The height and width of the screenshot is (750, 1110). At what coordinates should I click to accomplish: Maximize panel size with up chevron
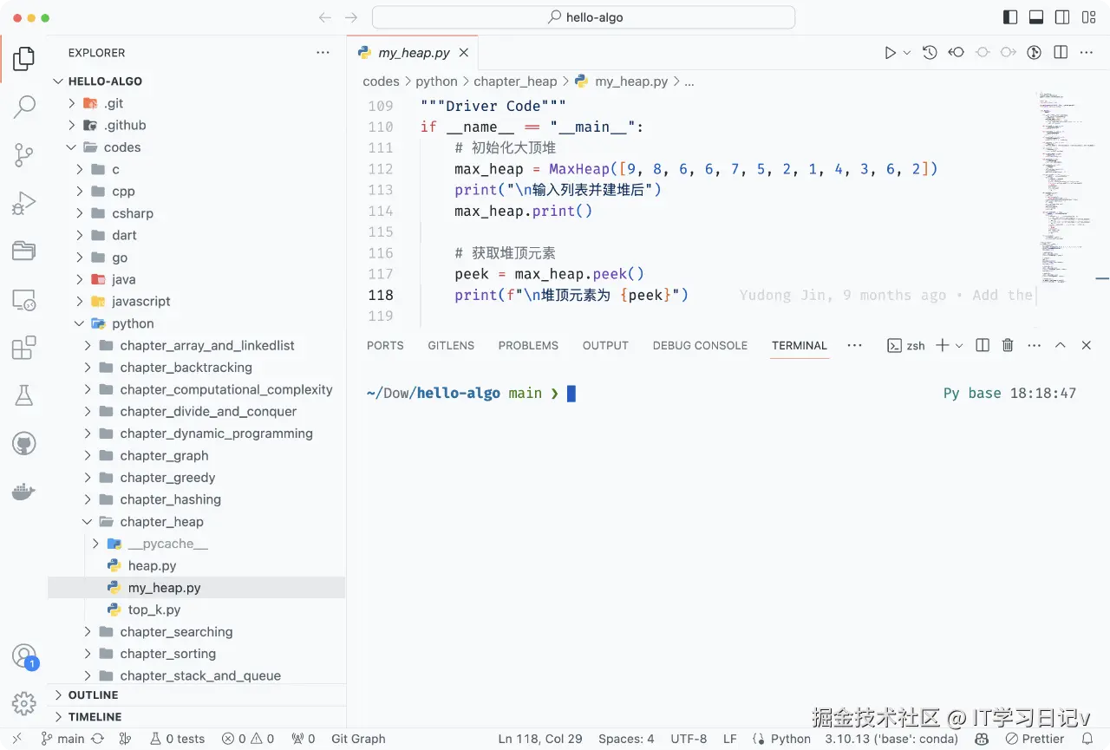pos(1060,345)
